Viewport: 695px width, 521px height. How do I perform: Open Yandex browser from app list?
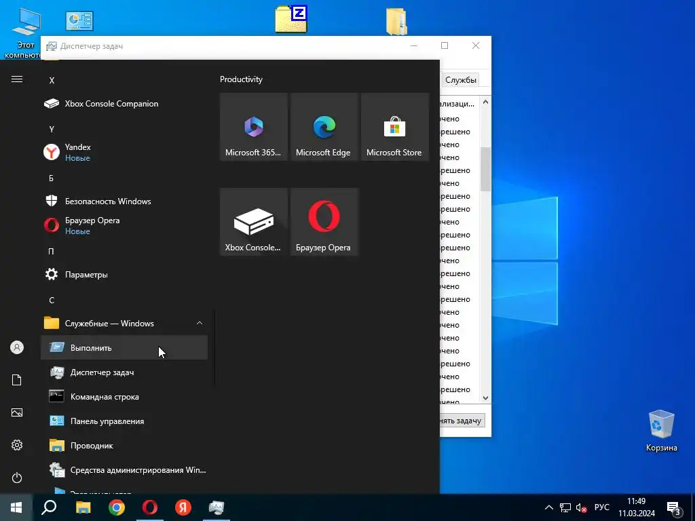coord(124,152)
